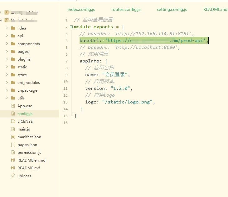The image size is (228, 197).
Task: Click the config.js file icon
Action: click(x=13, y=113)
